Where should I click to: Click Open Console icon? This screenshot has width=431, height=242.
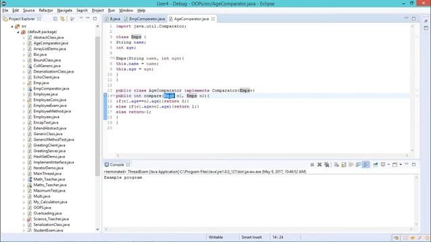(395, 165)
